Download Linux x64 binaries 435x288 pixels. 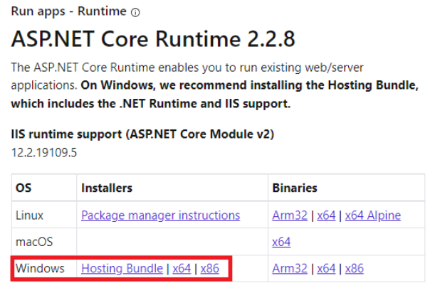pyautogui.click(x=326, y=215)
